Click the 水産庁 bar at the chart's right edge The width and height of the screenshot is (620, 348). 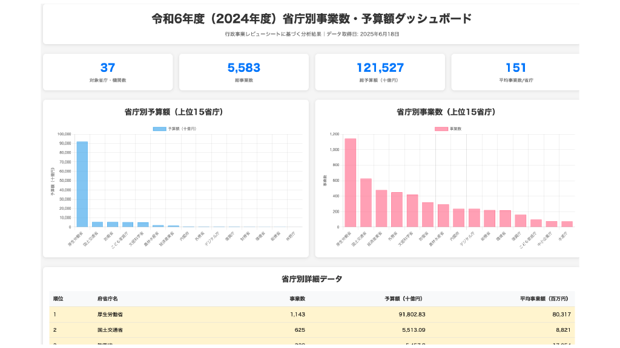tap(567, 225)
